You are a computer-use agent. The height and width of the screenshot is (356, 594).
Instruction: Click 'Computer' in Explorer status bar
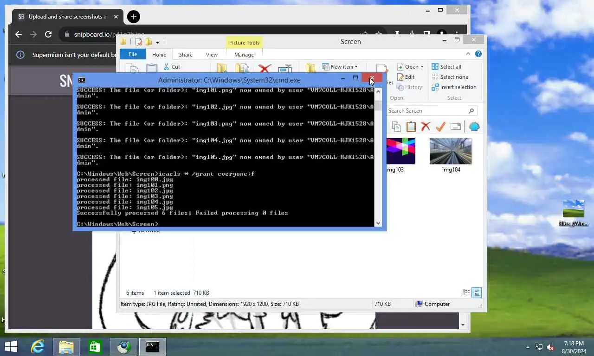pyautogui.click(x=433, y=304)
